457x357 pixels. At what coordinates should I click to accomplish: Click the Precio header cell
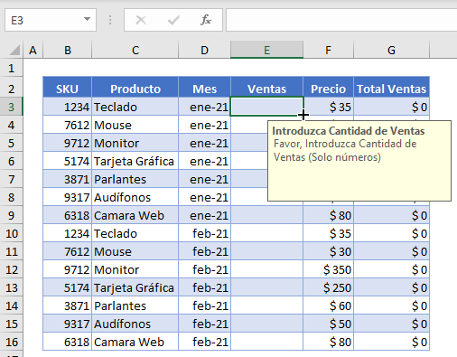pyautogui.click(x=328, y=89)
